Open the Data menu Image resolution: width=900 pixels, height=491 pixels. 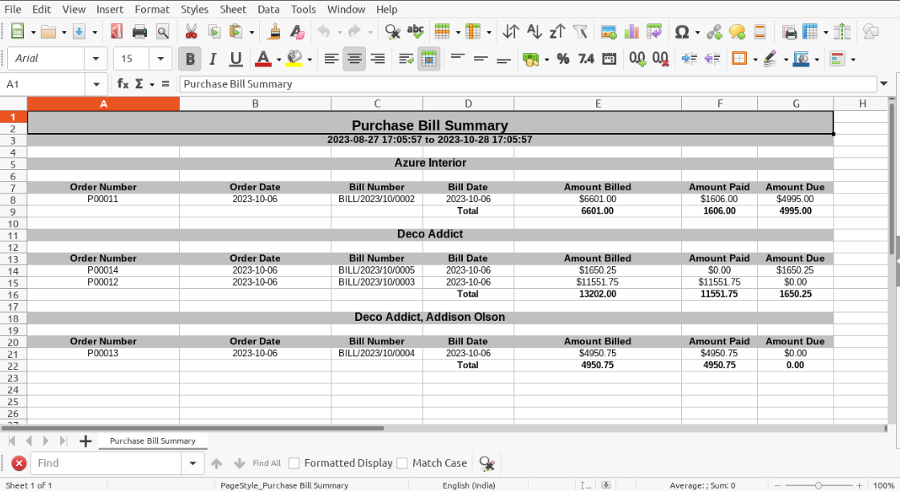(268, 9)
